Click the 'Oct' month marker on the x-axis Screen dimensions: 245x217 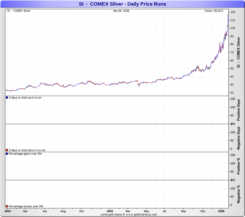click(x=81, y=211)
